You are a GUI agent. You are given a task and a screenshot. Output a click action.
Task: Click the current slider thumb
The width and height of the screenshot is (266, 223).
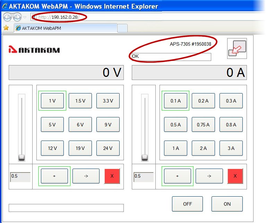[x=145, y=158]
